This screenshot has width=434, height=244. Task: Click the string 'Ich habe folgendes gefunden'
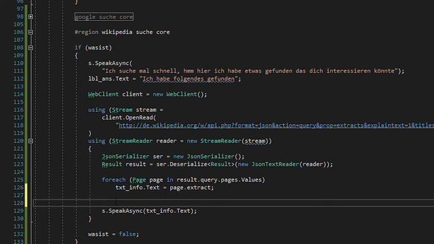click(x=189, y=79)
